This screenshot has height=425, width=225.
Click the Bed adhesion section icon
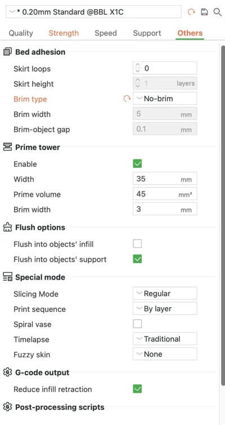pos(7,52)
